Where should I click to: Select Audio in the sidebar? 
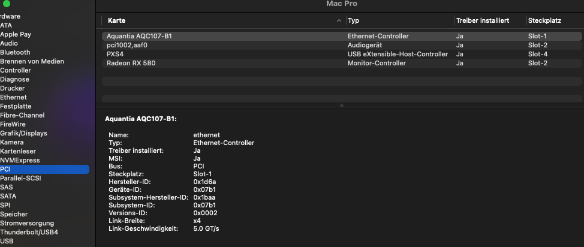click(x=8, y=43)
